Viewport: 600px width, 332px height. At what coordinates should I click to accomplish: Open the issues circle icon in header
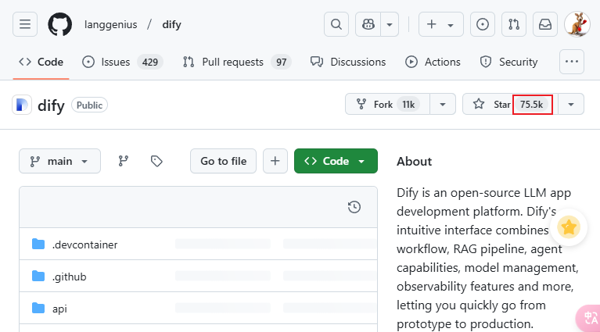point(483,24)
